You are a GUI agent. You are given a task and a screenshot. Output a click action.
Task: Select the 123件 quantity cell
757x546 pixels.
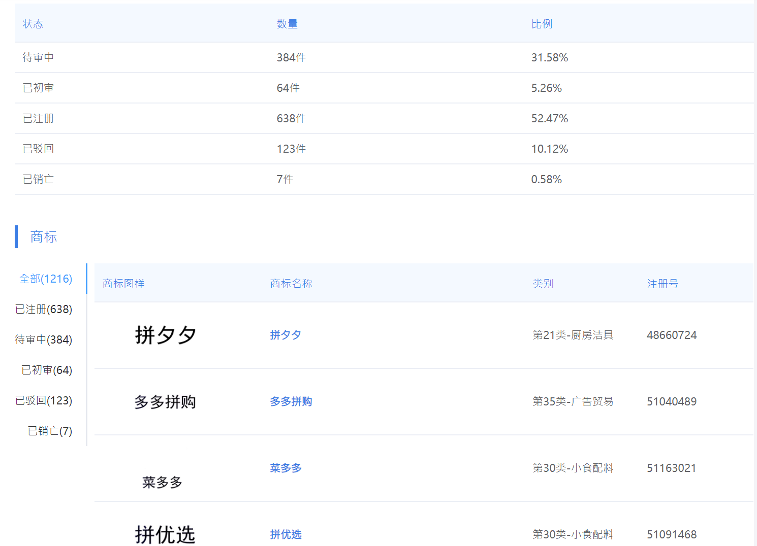(x=291, y=149)
